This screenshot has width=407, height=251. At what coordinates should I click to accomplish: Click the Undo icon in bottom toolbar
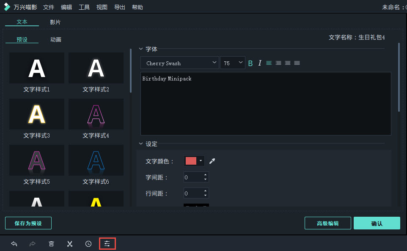(14, 244)
